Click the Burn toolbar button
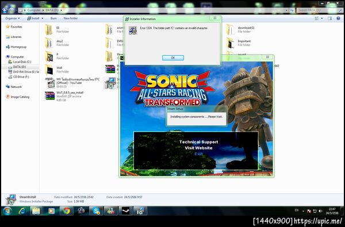 [x=53, y=18]
